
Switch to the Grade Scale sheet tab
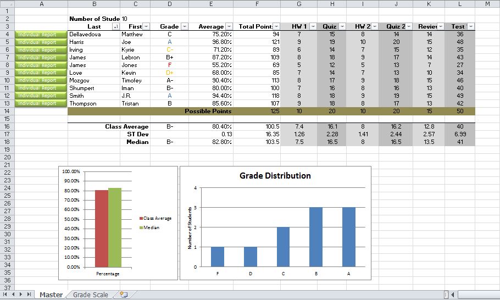pyautogui.click(x=91, y=295)
